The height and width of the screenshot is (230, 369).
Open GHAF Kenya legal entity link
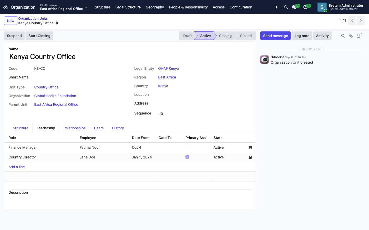tap(168, 68)
